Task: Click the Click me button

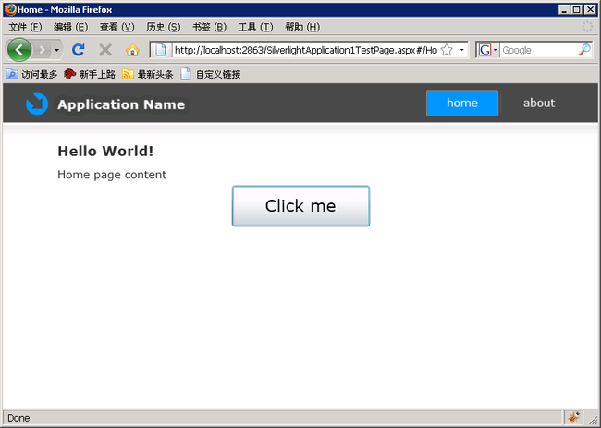Action: pyautogui.click(x=300, y=206)
